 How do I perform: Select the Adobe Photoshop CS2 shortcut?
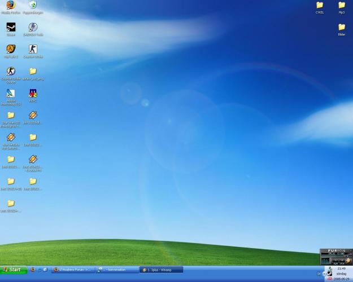(11, 98)
